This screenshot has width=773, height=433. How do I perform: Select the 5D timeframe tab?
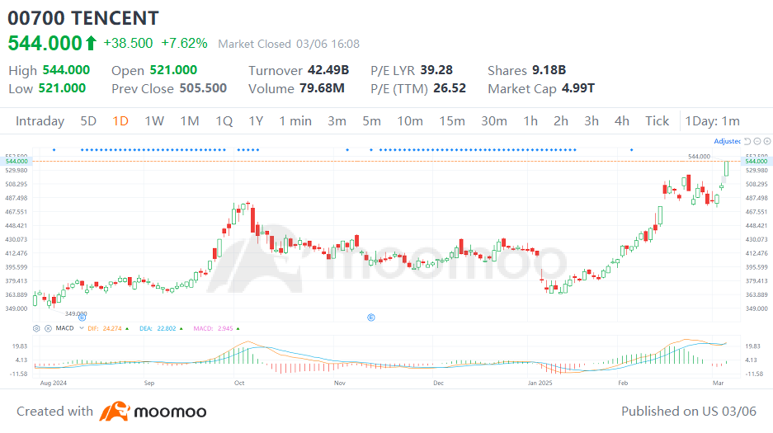(x=88, y=121)
